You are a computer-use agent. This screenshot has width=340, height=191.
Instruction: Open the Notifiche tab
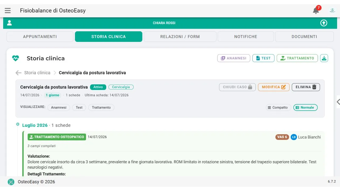click(246, 37)
